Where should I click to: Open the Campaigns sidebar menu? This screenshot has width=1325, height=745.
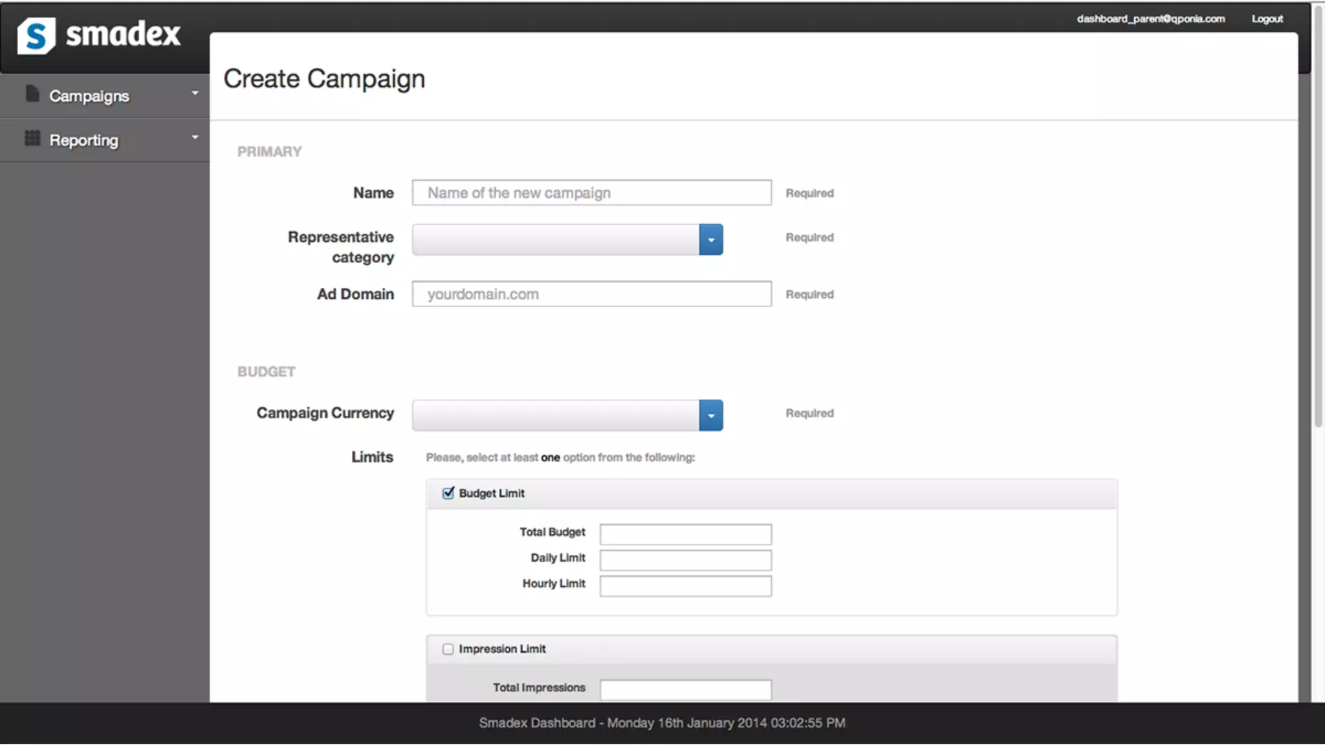[89, 96]
